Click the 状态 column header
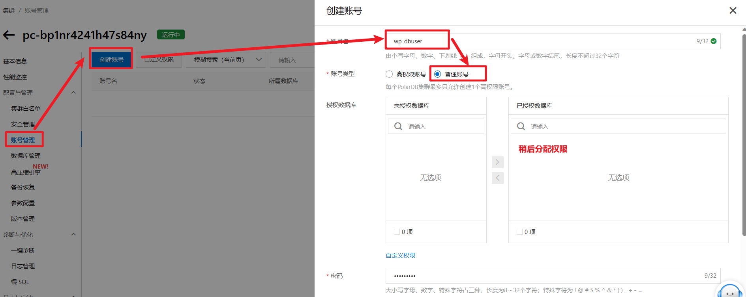746x297 pixels. 199,81
